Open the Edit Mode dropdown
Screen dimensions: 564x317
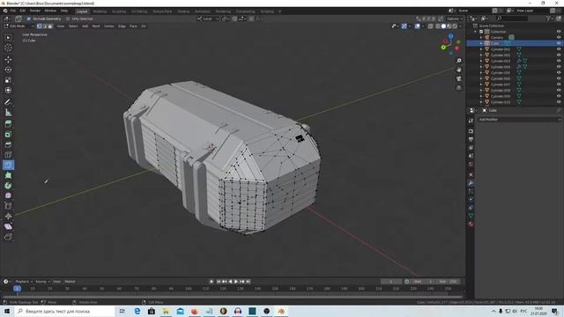click(x=19, y=26)
